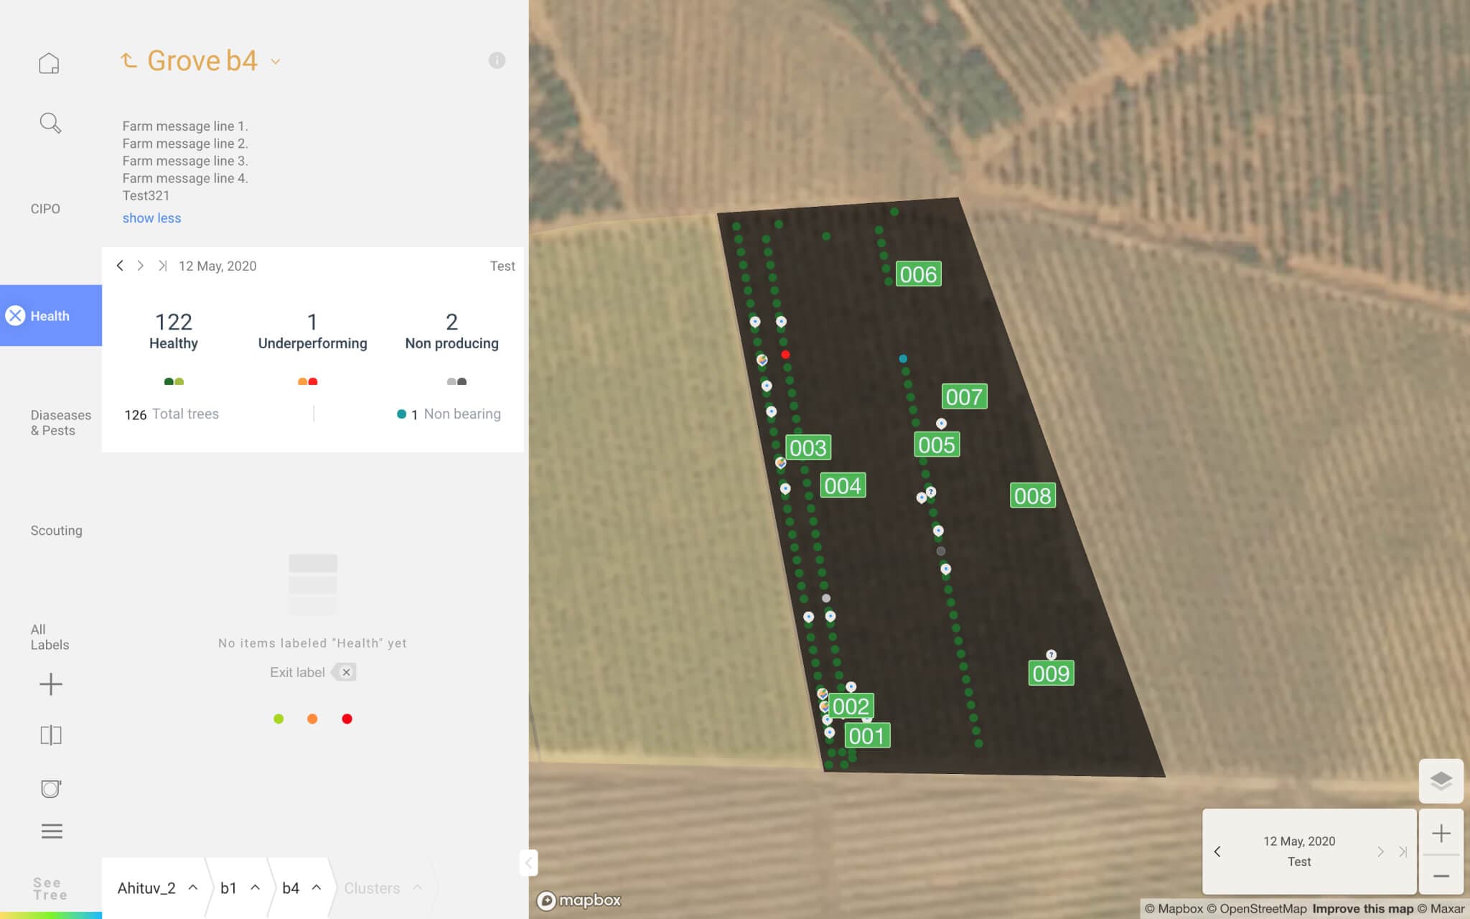1470x919 pixels.
Task: Open the Diseases & Pests section
Action: click(61, 422)
